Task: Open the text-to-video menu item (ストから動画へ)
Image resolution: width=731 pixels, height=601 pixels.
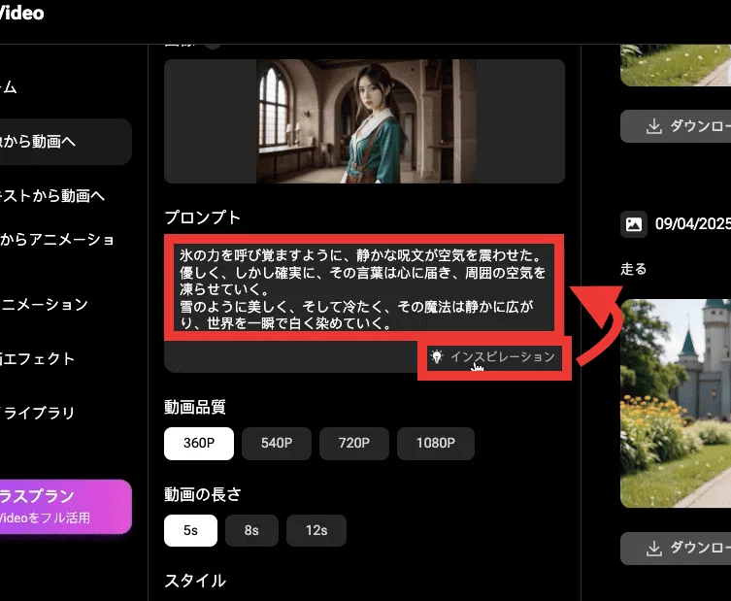Action: point(52,196)
